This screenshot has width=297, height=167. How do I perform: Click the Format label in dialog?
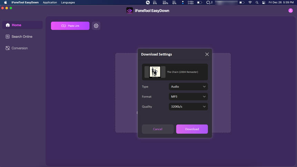click(147, 97)
